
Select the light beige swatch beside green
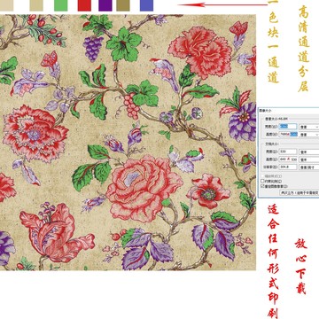pos(36,5)
